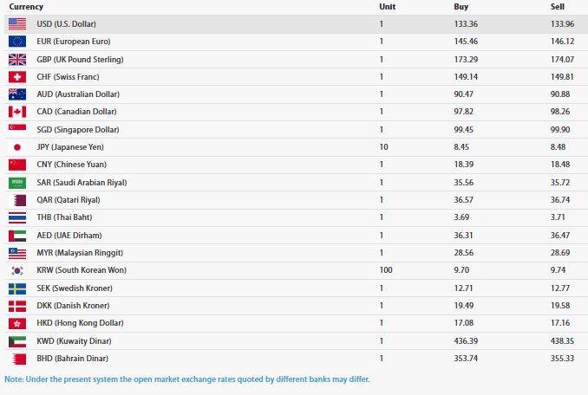Viewport: 588px width, 395px height.
Task: Click the KWD sell rate 438.35
Action: (x=562, y=341)
